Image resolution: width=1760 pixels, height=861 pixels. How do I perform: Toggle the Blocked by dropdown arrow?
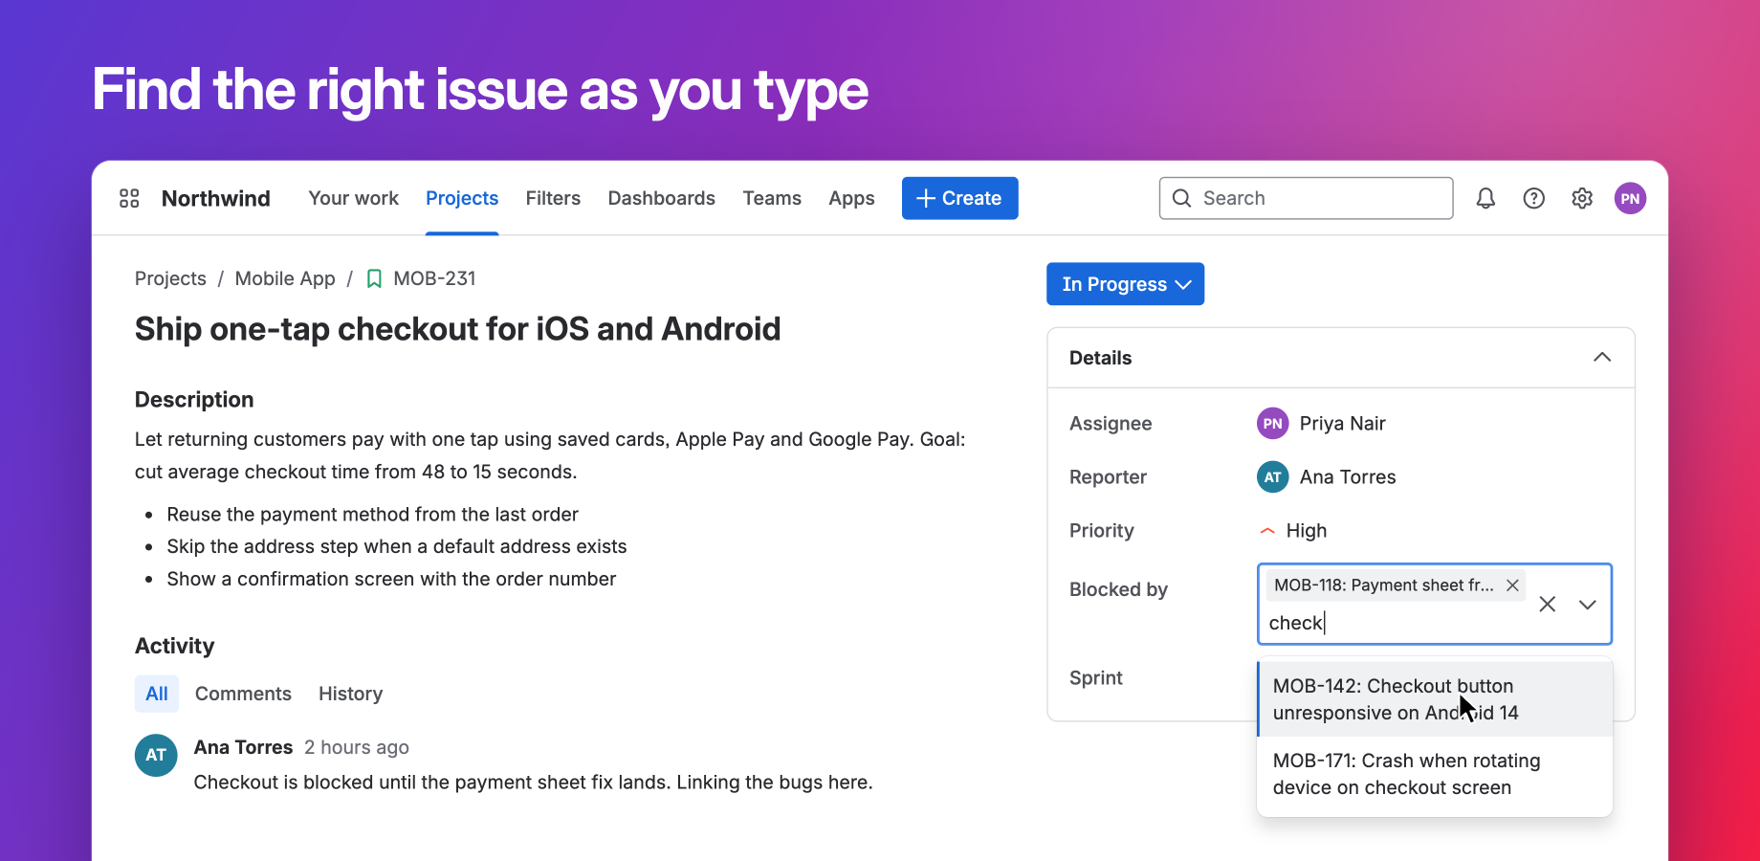pyautogui.click(x=1588, y=605)
